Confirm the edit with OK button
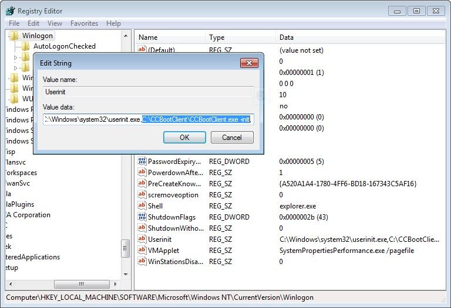The width and height of the screenshot is (451, 308). tap(184, 137)
